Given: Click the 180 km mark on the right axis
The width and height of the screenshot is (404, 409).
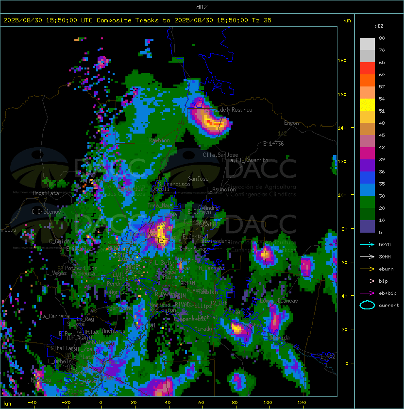Looking at the screenshot, I should point(341,60).
